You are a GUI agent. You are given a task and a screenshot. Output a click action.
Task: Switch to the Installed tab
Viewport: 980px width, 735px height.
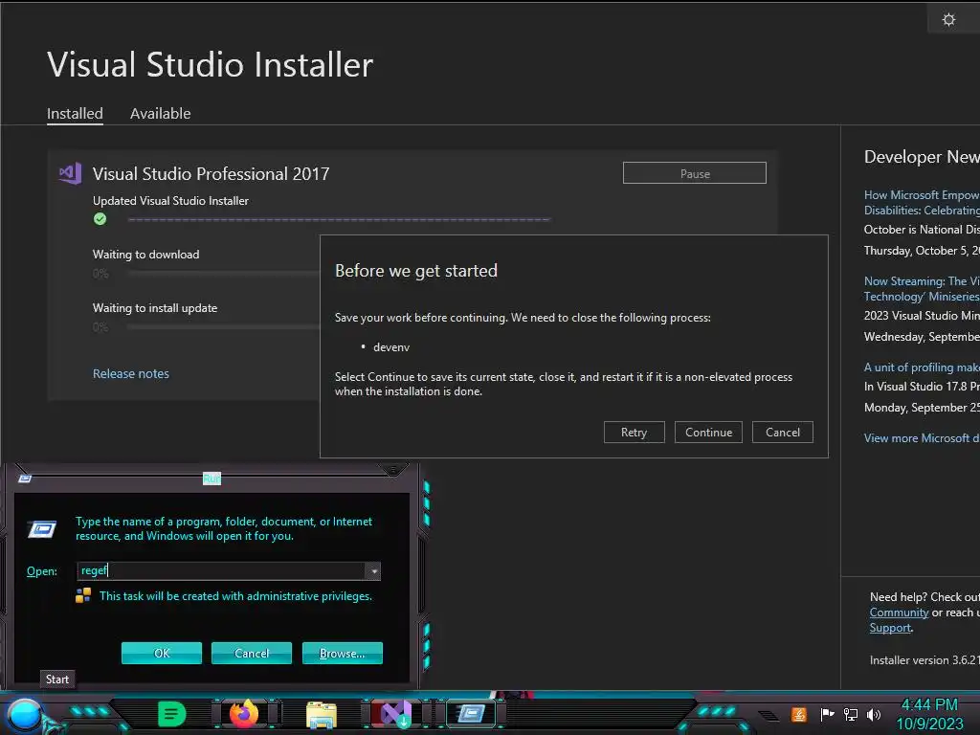point(75,114)
